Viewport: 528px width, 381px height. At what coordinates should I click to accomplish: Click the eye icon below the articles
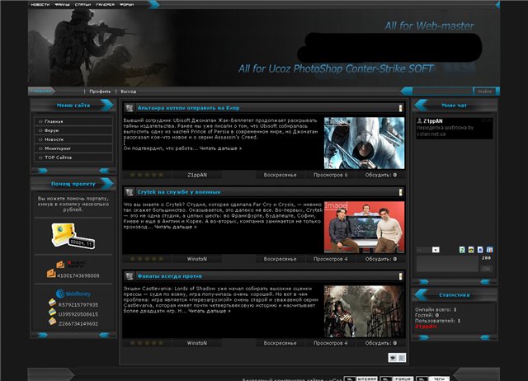pos(393,357)
